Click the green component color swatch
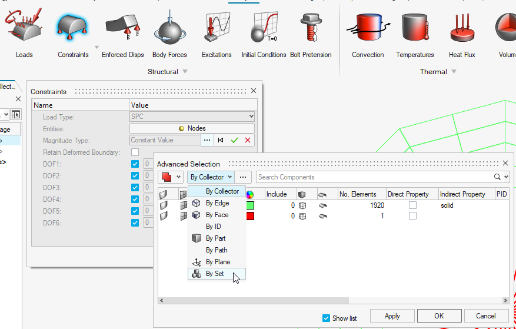Viewport: 516px width, 329px height. [250, 205]
